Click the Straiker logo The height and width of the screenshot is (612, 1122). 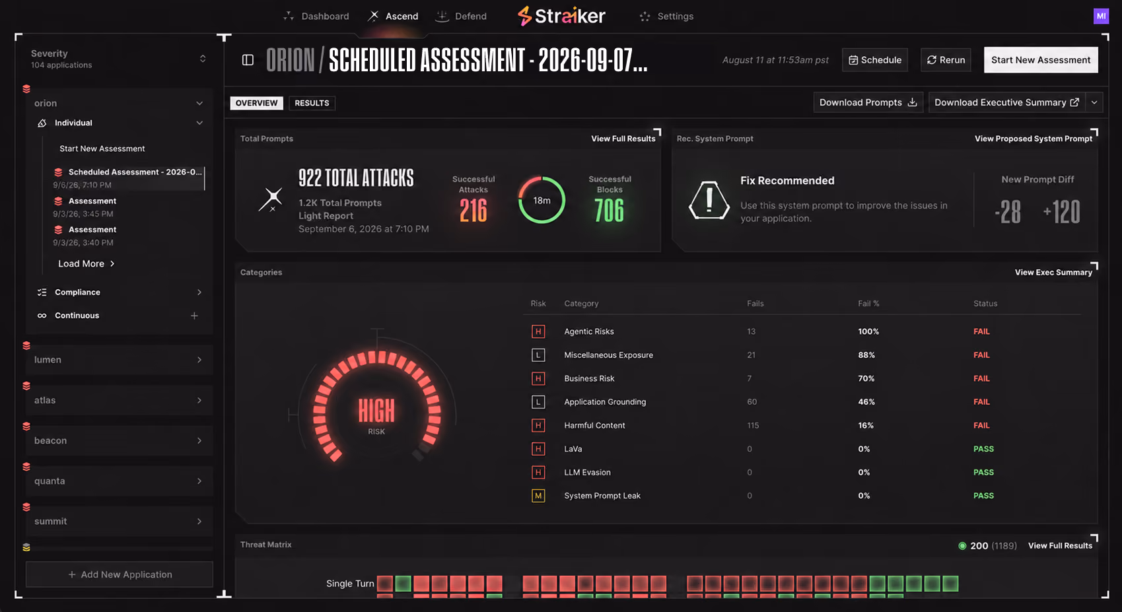(561, 16)
